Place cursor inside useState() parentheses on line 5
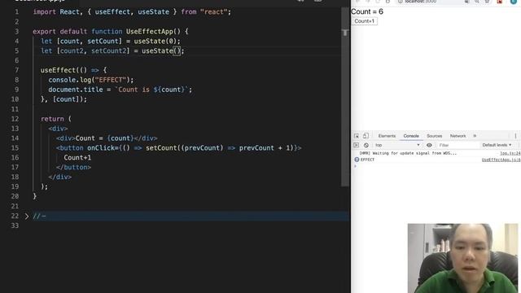Viewport: 521px width, 293px height. 177,50
